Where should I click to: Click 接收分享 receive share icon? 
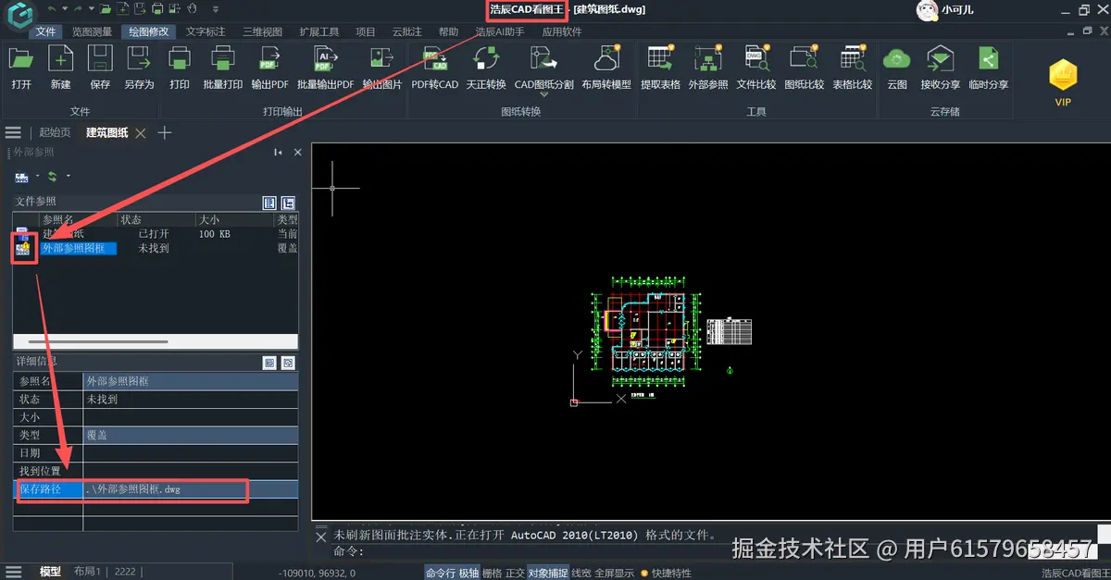[940, 59]
